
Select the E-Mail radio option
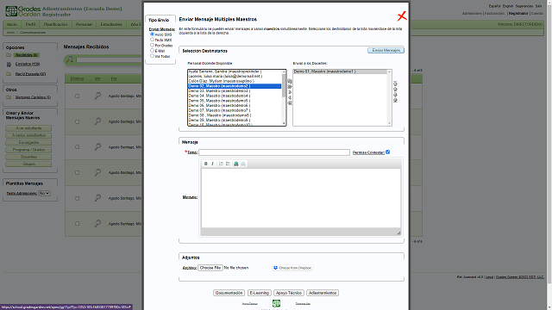pyautogui.click(x=152, y=51)
